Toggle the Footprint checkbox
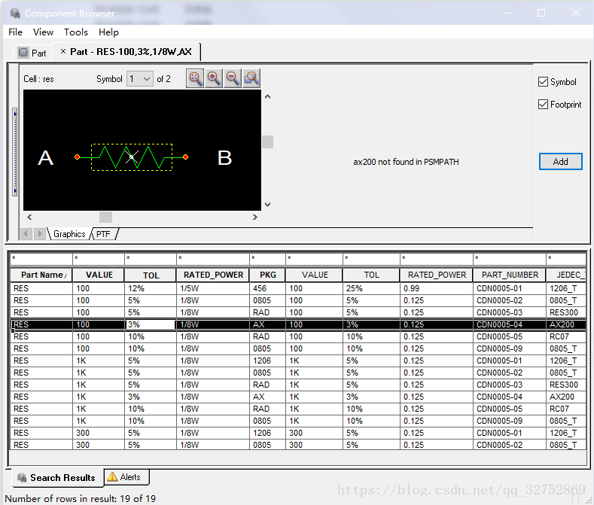Viewport: 594px width, 505px height. tap(544, 105)
